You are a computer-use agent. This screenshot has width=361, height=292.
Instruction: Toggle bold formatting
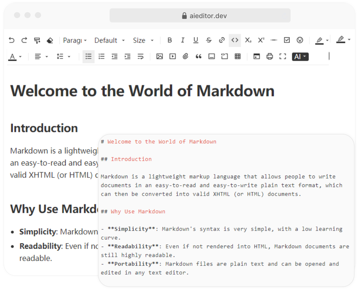[170, 40]
